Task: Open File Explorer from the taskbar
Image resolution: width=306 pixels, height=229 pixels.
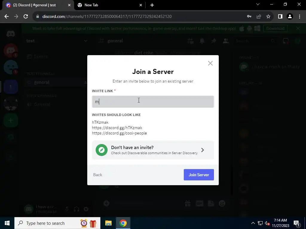Action: coord(108,223)
